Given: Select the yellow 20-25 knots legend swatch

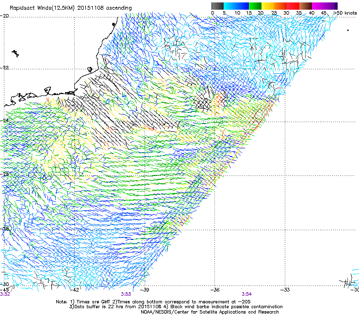Looking at the screenshot, I should (x=268, y=6).
